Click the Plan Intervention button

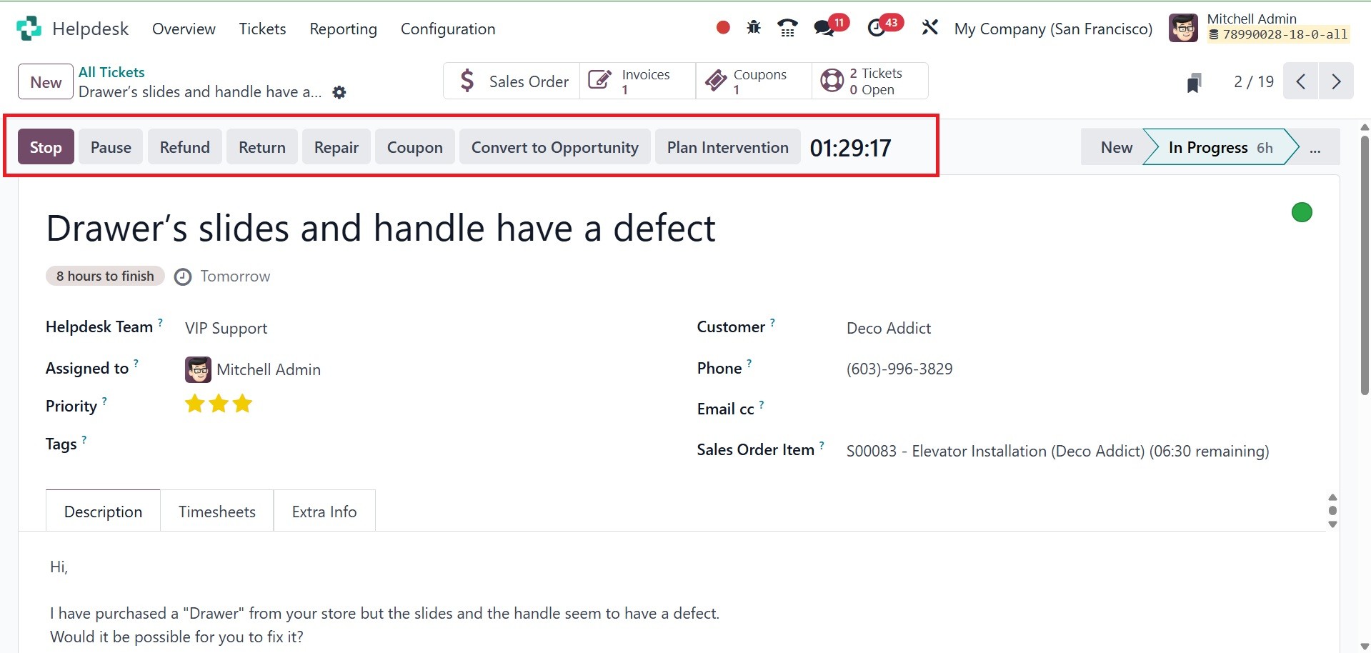[x=728, y=147]
